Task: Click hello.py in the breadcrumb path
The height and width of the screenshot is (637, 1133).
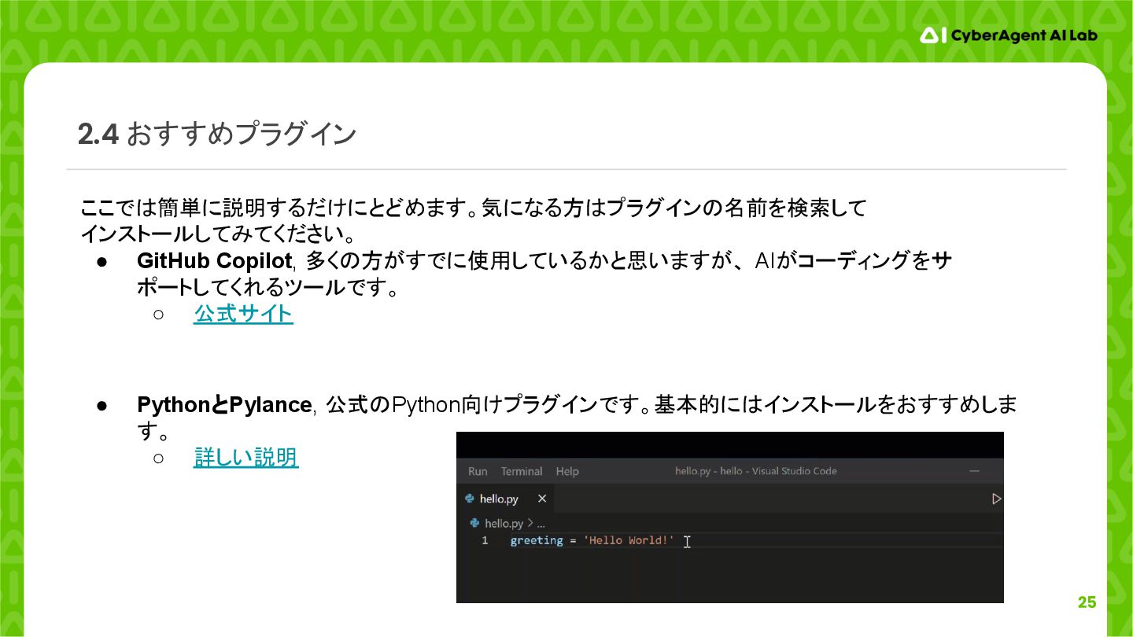Action: 504,523
